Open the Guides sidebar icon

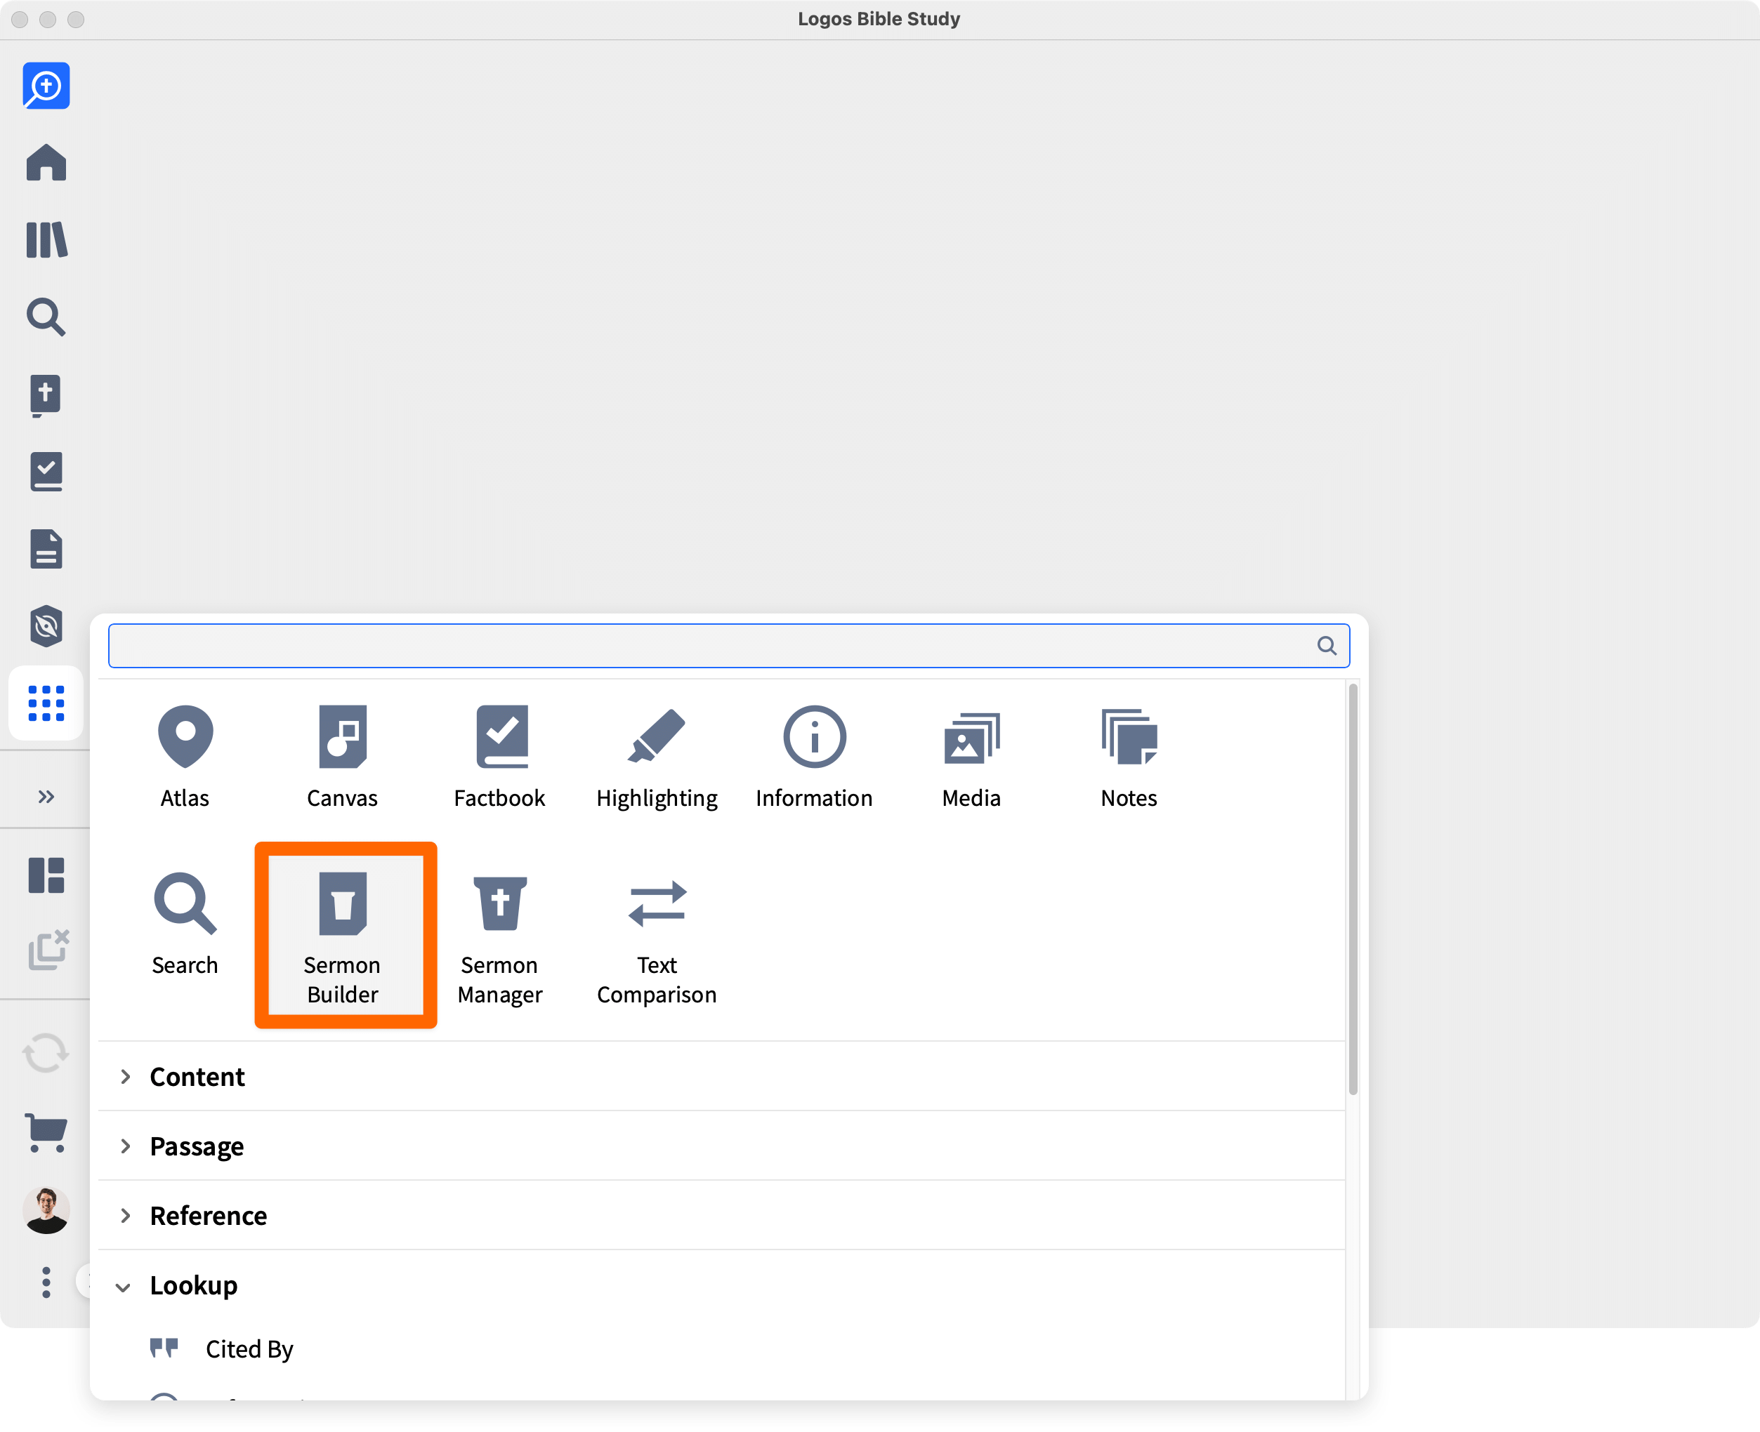click(x=46, y=626)
